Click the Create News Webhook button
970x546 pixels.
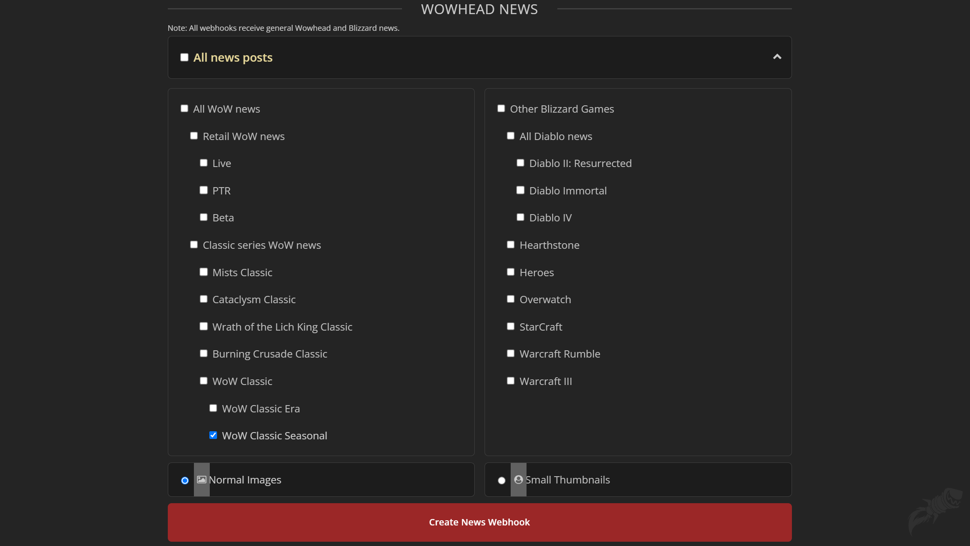479,522
